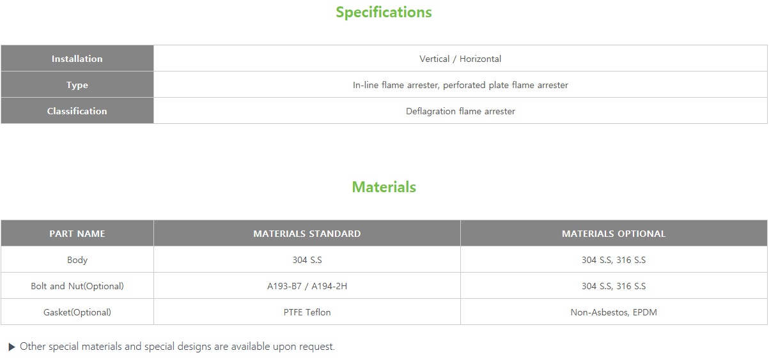
Task: Select the A193-B7 / A194-2H cell
Action: [307, 286]
